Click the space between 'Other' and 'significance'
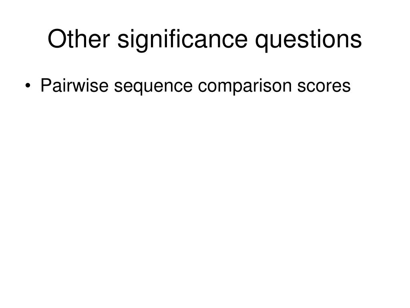The image size is (410, 308). click(113, 40)
